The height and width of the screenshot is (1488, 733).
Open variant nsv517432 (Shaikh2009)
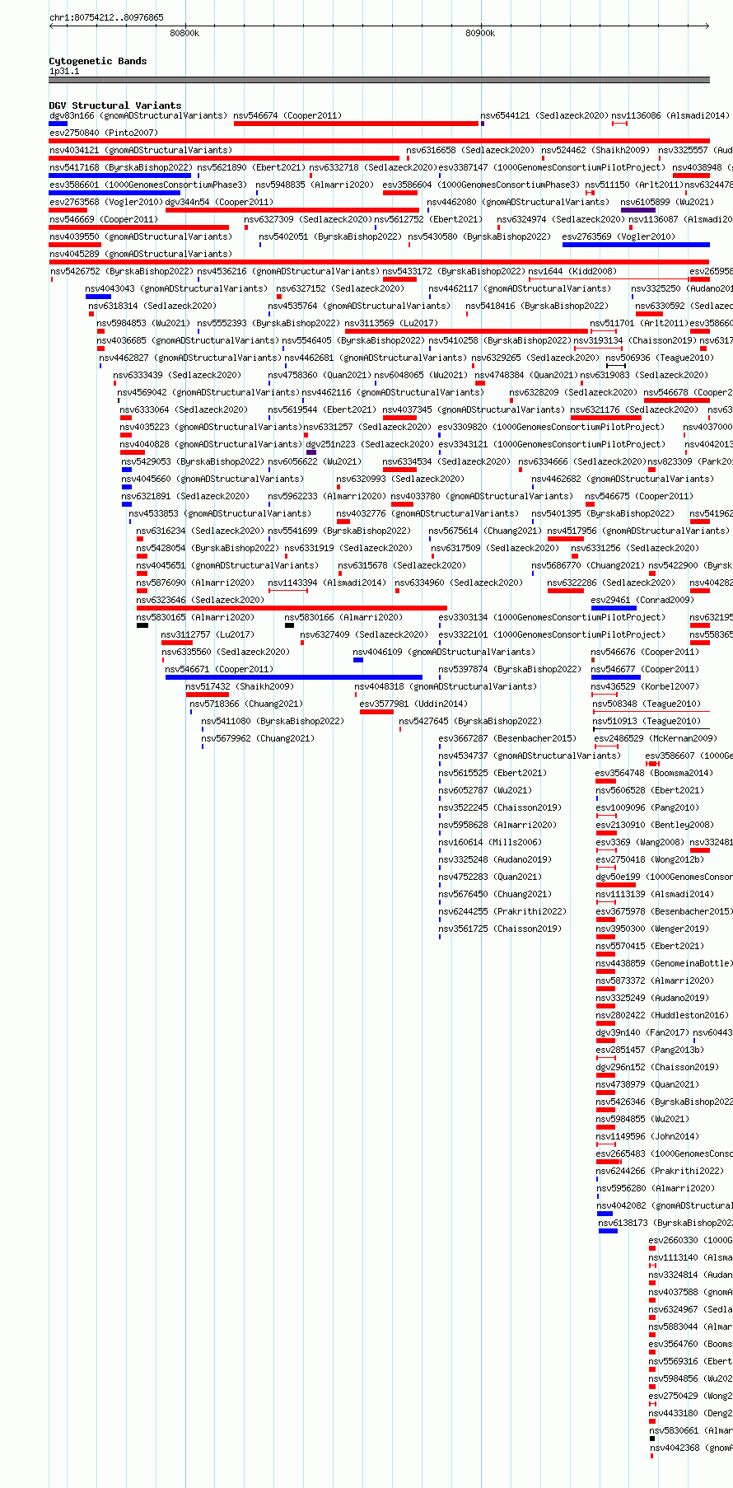[x=240, y=687]
